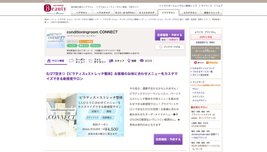This screenshot has width=267, height=152.
Task: Open the ヘルプ link
Action: click(219, 6)
